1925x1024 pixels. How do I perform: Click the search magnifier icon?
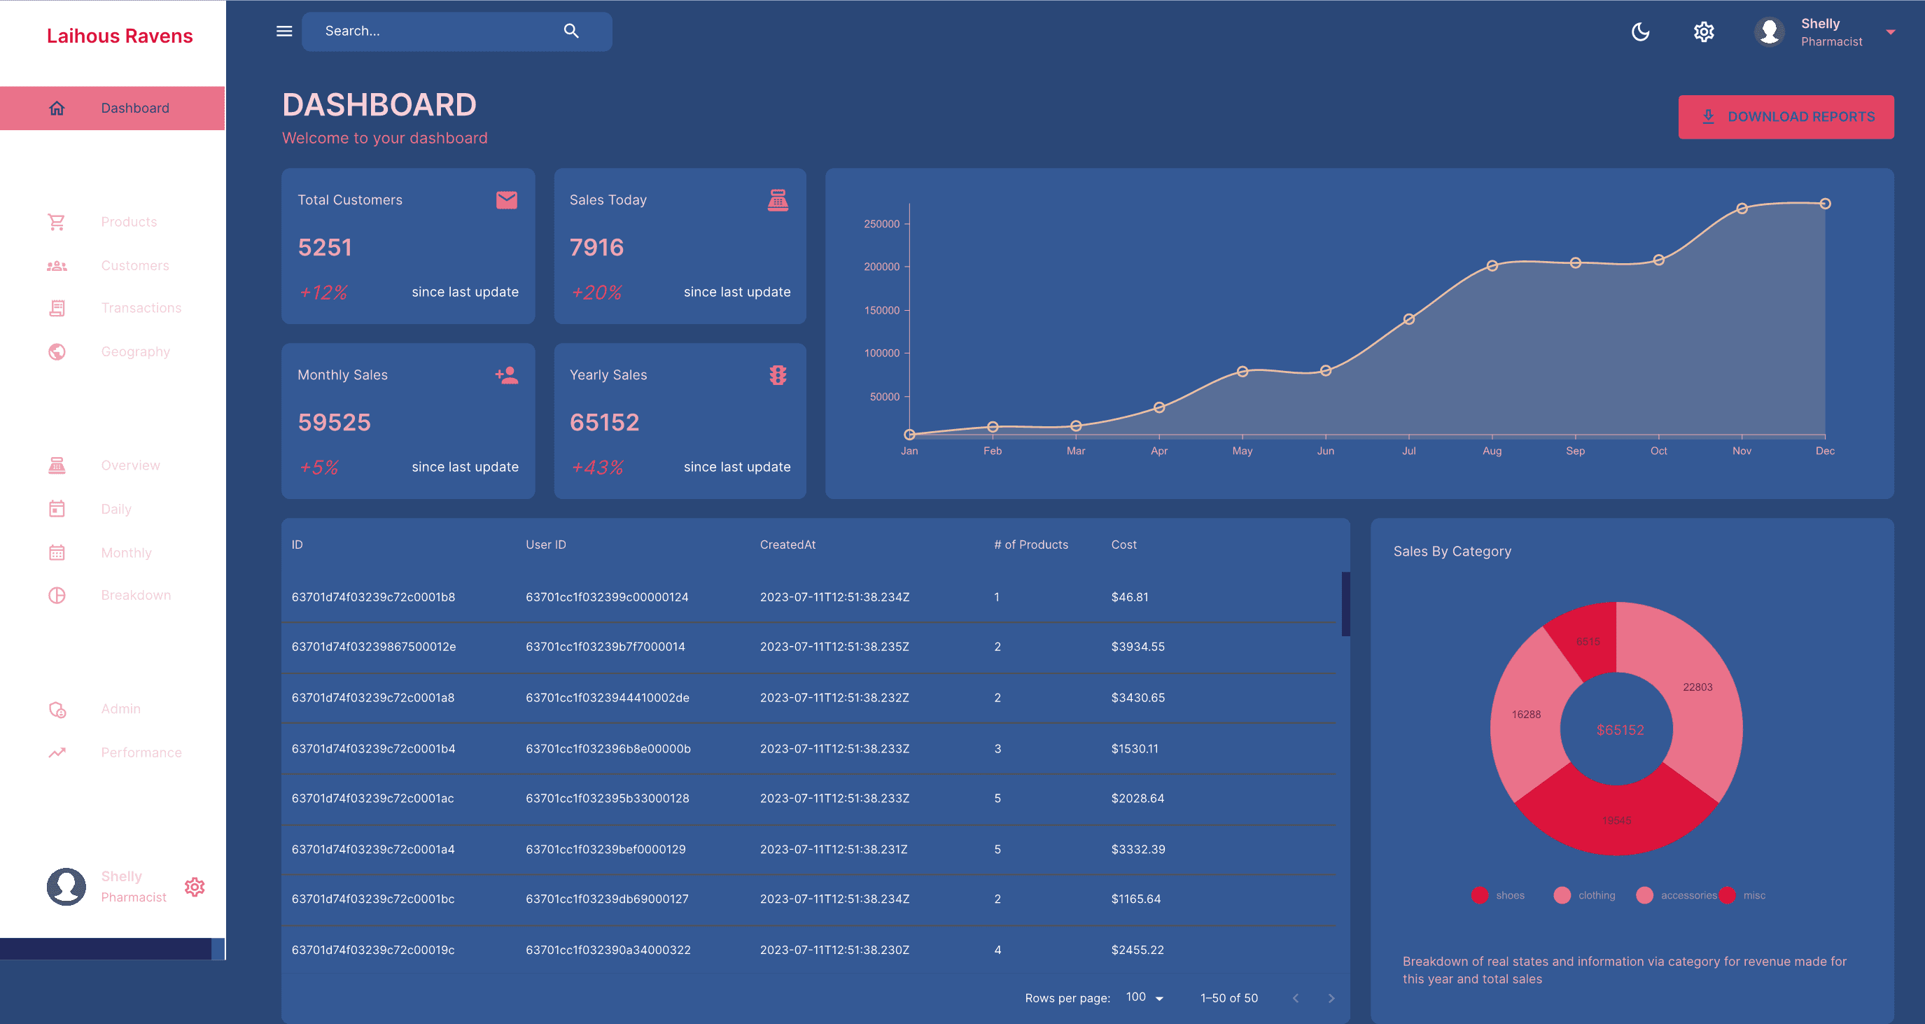tap(571, 31)
